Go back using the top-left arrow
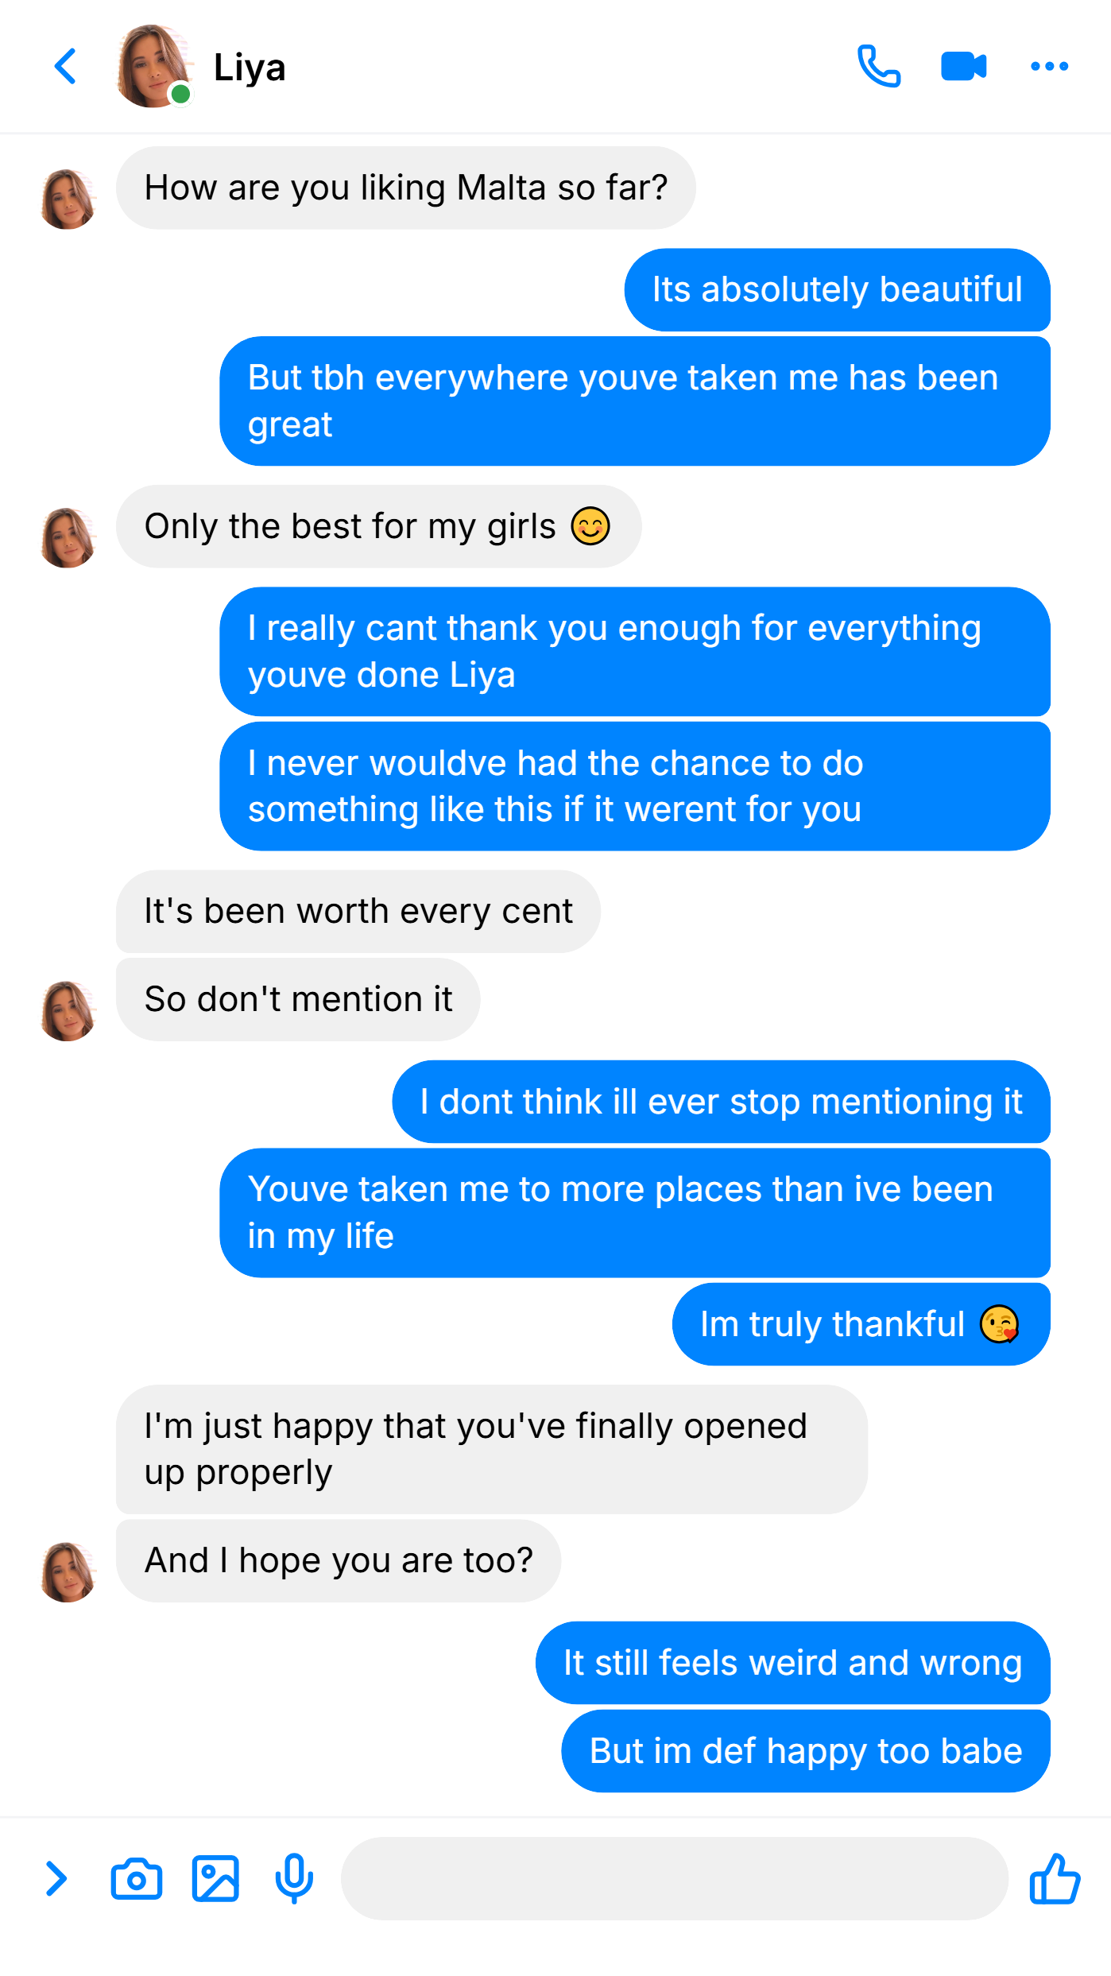Screen dimensions: 1111x1976 pyautogui.click(x=65, y=66)
